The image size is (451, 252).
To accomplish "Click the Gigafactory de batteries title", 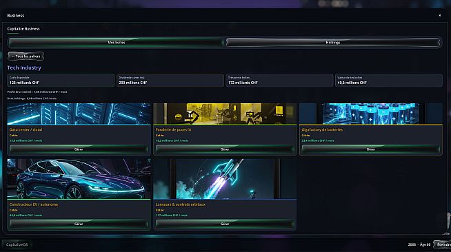I will coord(322,129).
